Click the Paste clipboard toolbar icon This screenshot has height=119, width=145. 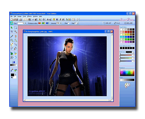pyautogui.click(x=29, y=19)
